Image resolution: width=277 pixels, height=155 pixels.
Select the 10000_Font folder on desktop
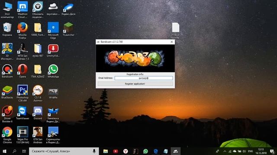(x=38, y=29)
